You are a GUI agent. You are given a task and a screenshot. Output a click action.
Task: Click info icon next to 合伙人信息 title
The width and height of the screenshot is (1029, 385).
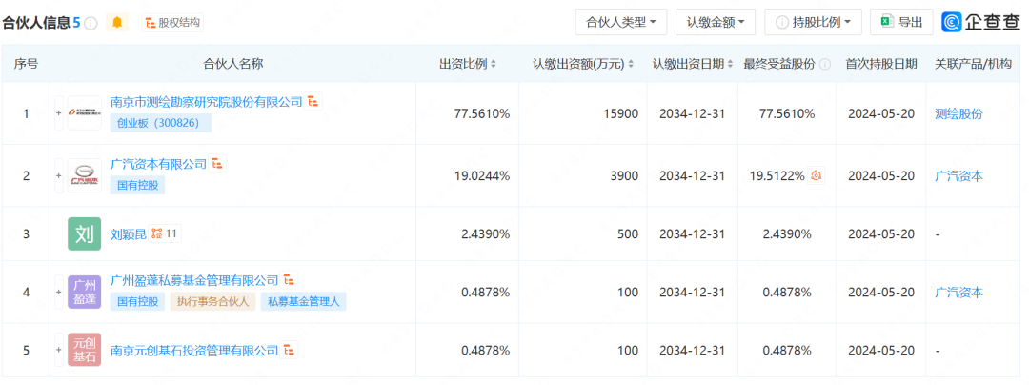pos(91,23)
